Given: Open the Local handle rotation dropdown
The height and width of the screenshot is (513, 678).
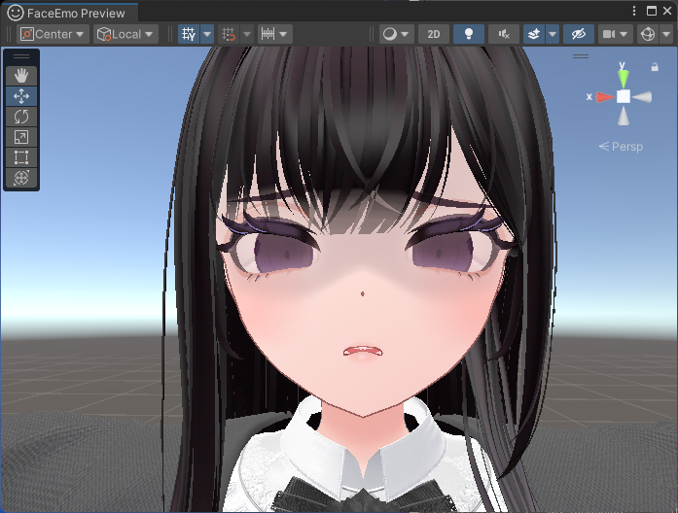Looking at the screenshot, I should 125,34.
